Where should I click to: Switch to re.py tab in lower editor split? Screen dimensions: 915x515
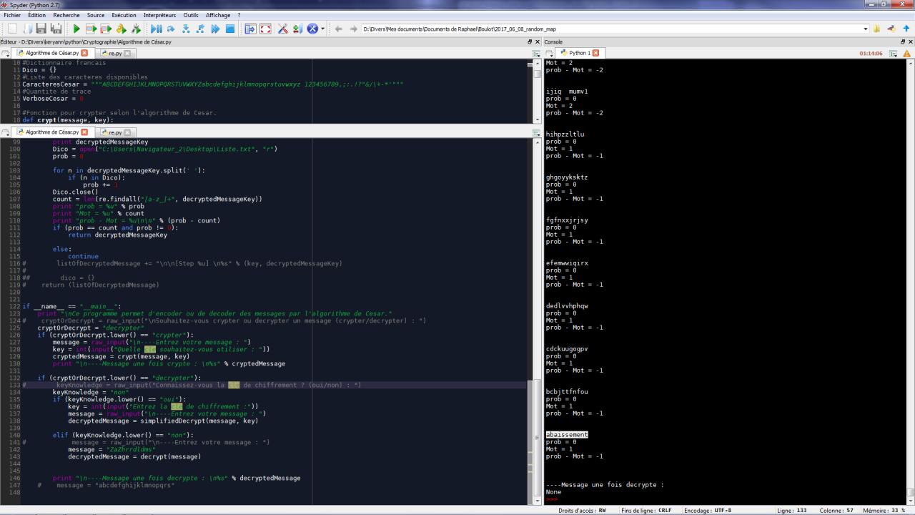(x=115, y=132)
